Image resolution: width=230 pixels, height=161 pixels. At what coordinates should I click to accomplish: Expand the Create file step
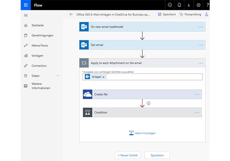click(x=142, y=94)
